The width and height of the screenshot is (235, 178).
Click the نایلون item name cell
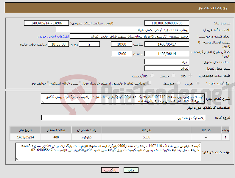(146, 137)
